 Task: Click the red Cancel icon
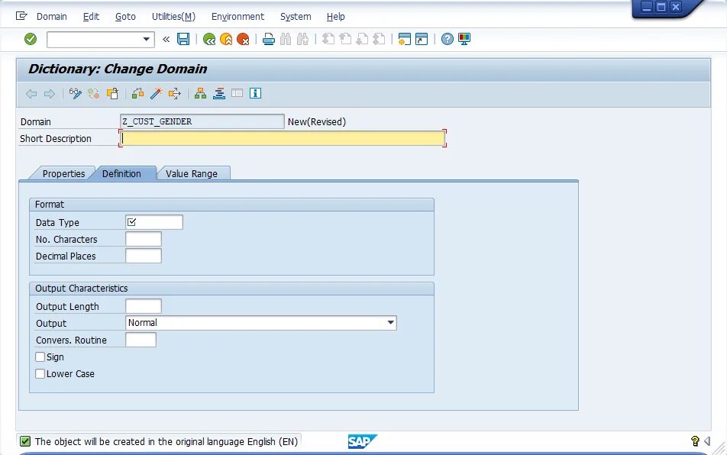coord(243,40)
